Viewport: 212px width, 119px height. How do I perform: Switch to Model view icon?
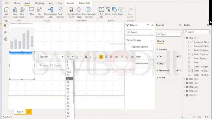point(5,39)
